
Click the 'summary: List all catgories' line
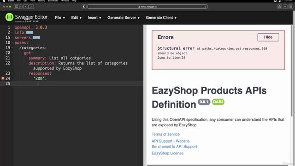pos(59,58)
